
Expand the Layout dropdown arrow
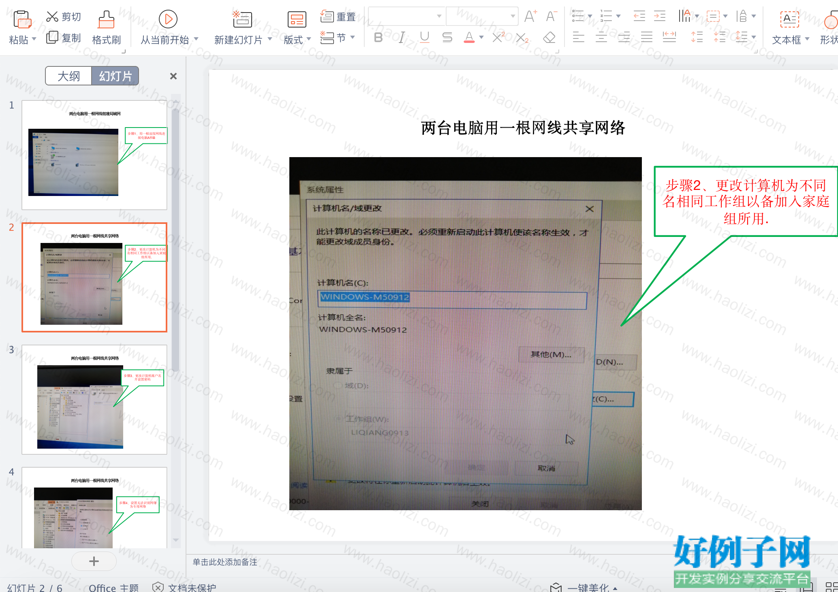[x=309, y=39]
